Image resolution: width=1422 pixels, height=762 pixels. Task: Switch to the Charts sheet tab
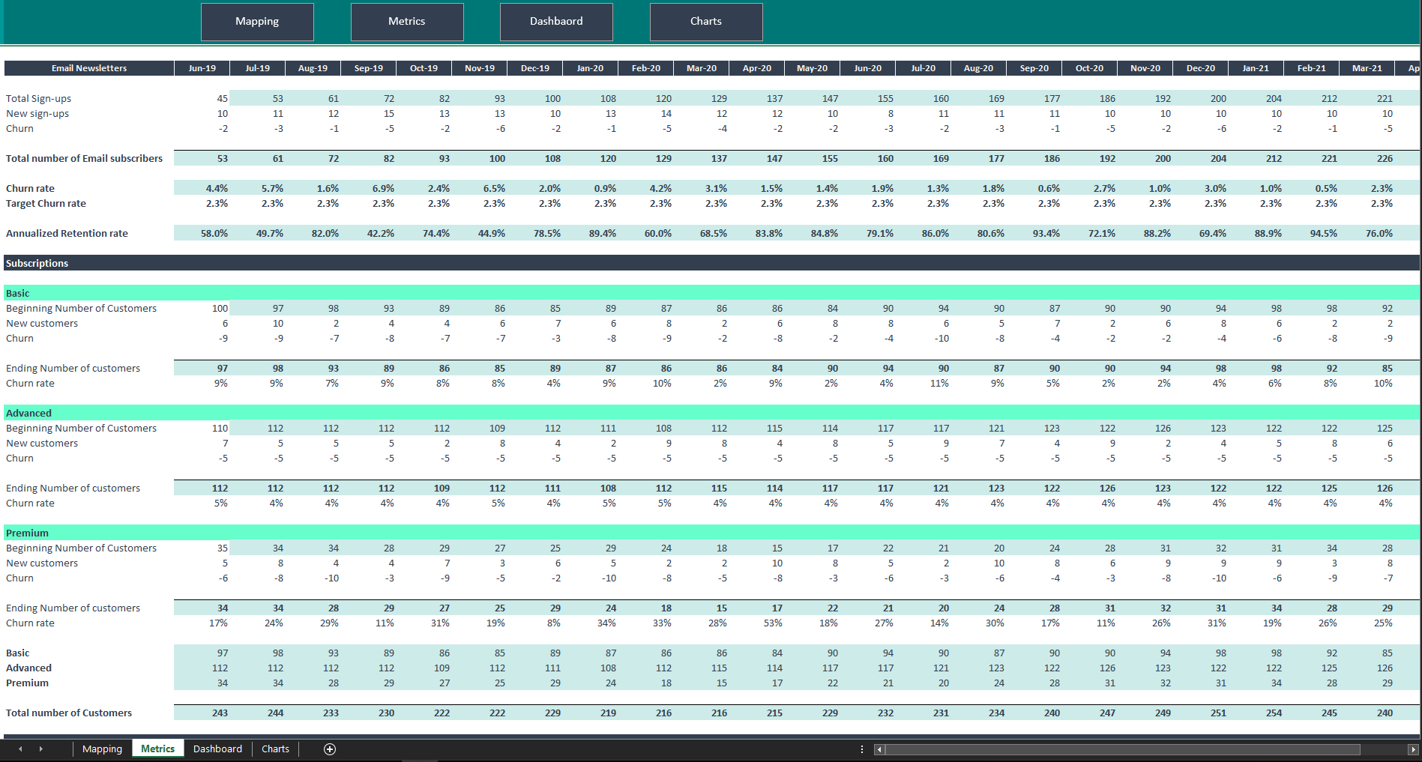275,749
